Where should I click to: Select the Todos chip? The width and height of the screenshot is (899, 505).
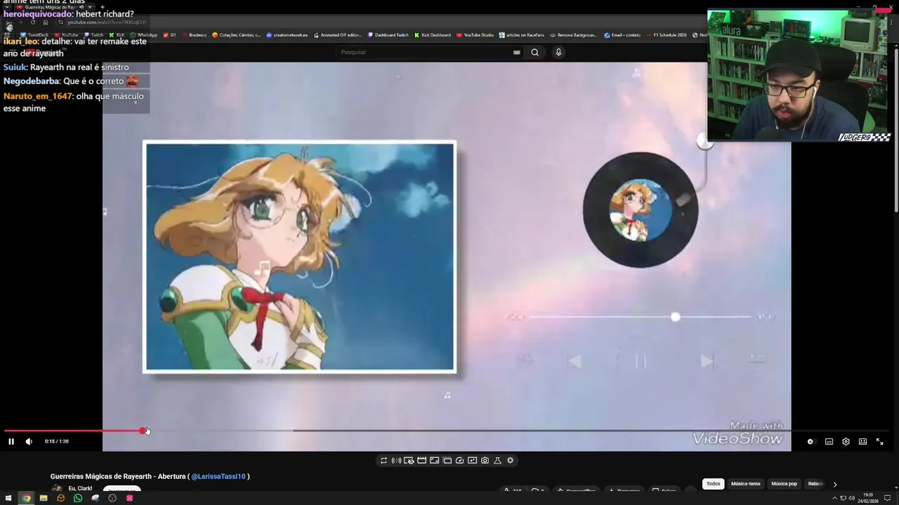713,484
